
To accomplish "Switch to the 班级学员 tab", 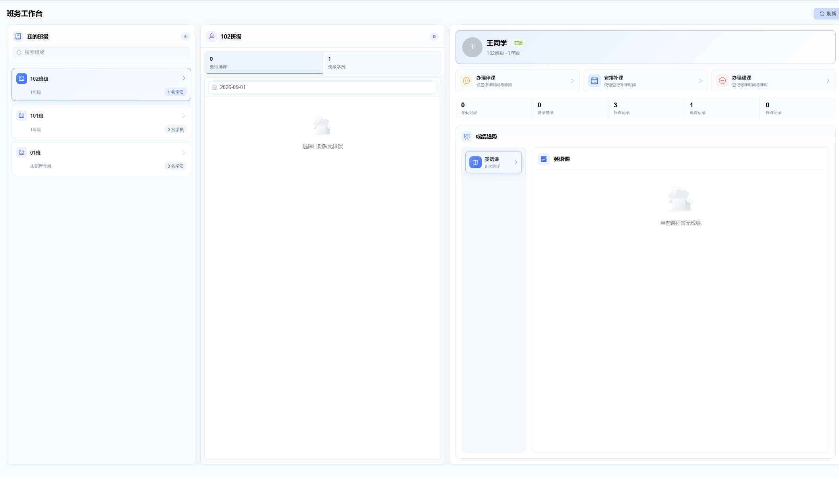I will [382, 62].
